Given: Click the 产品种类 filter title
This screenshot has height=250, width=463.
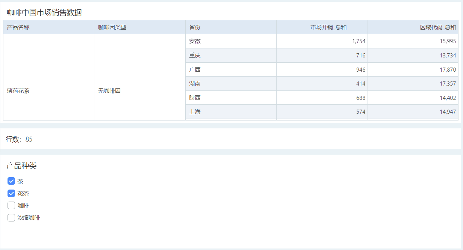Looking at the screenshot, I should (21, 166).
